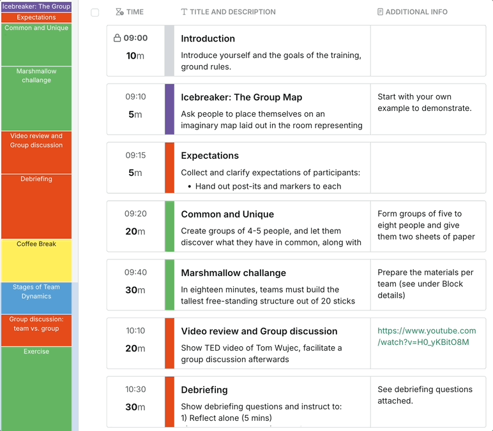Screen dimensions: 493x431
Task: Open the YouTube link in Video review row
Action: click(427, 336)
